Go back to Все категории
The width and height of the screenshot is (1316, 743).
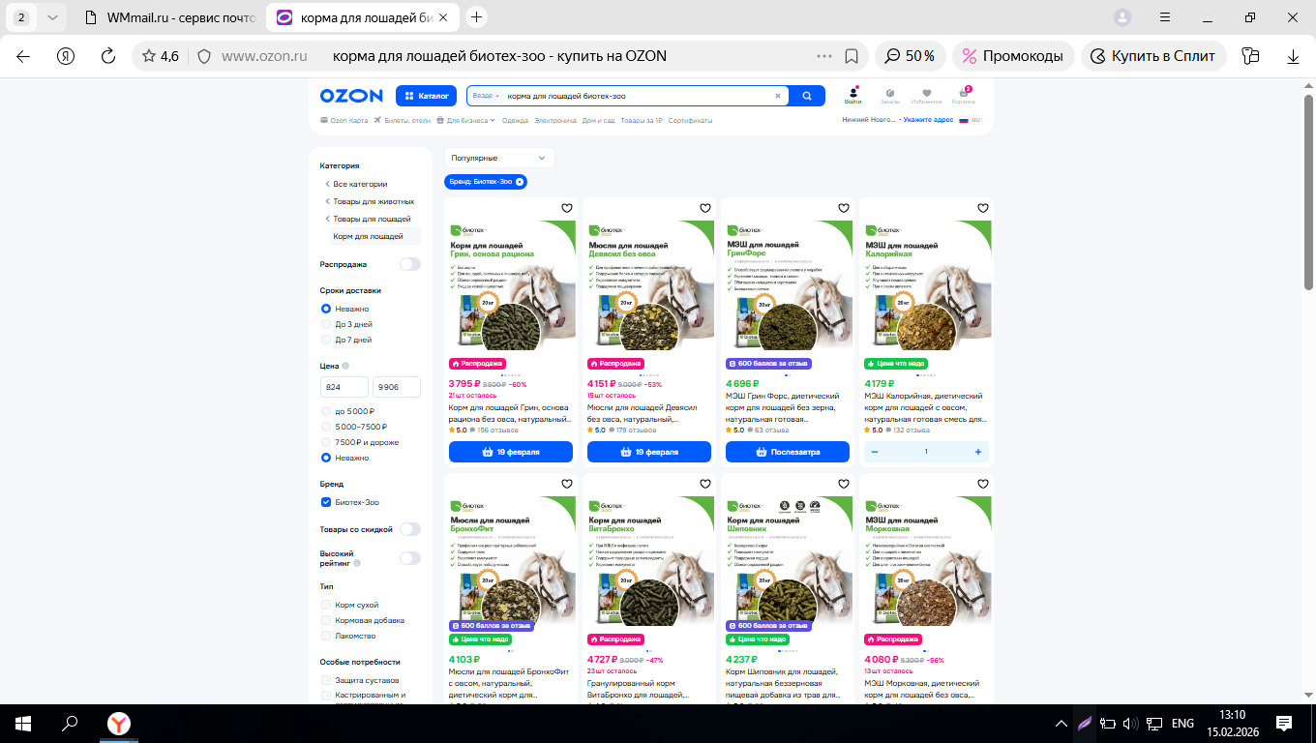pyautogui.click(x=360, y=184)
